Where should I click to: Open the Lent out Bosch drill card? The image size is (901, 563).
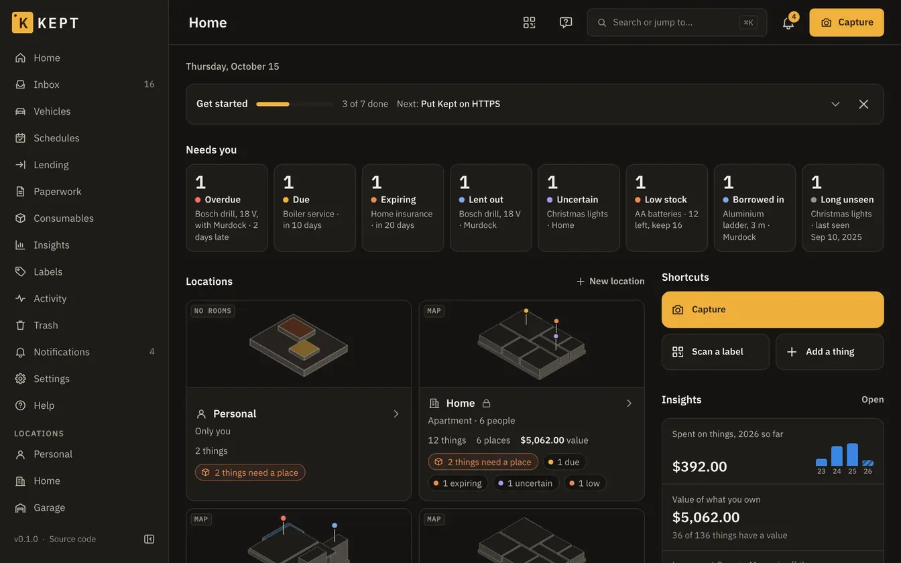pyautogui.click(x=491, y=208)
